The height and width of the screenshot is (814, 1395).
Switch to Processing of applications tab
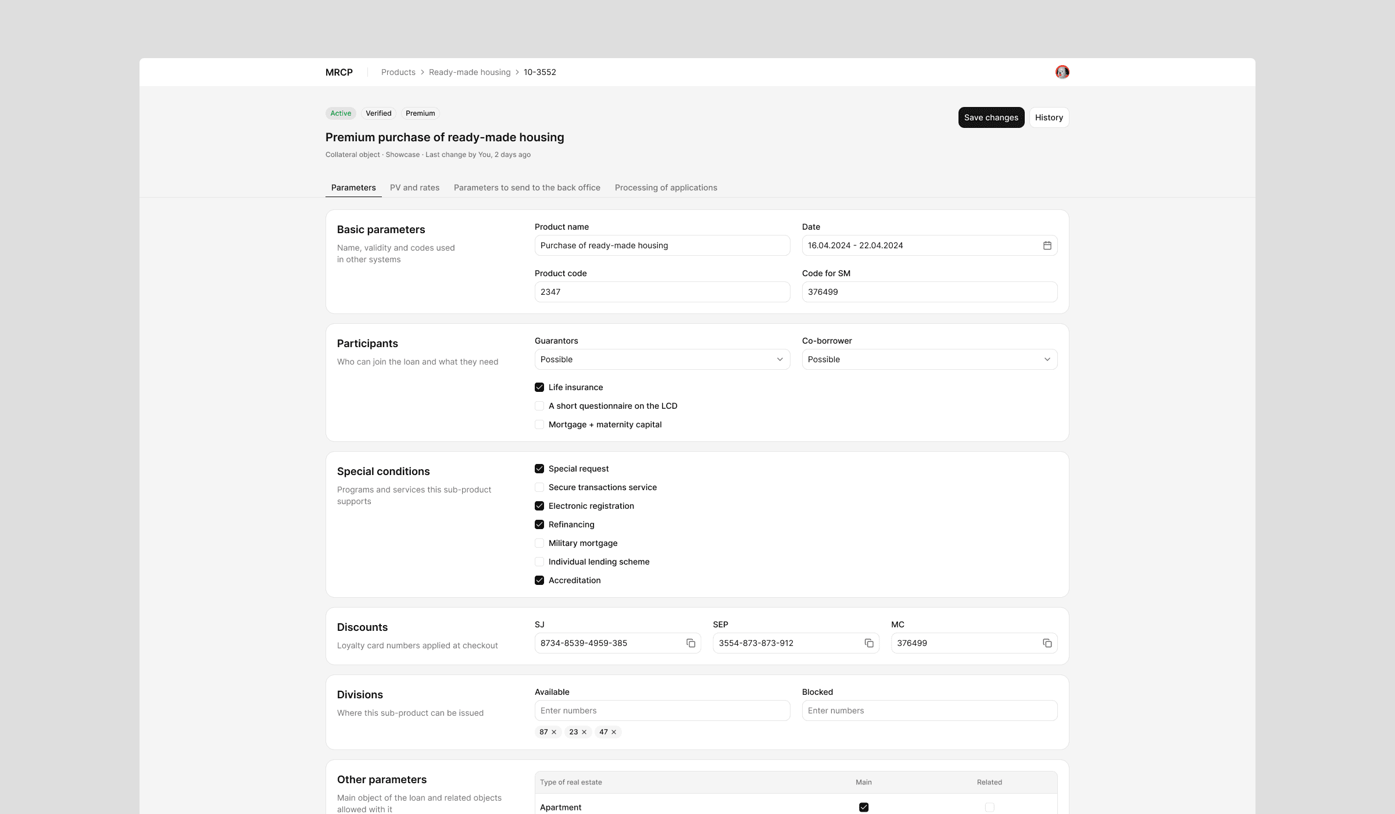(666, 187)
